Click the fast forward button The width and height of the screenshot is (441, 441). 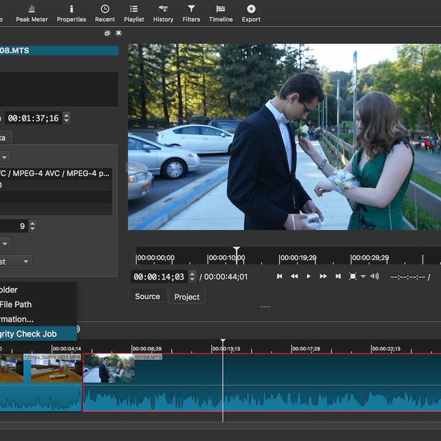[x=323, y=276]
